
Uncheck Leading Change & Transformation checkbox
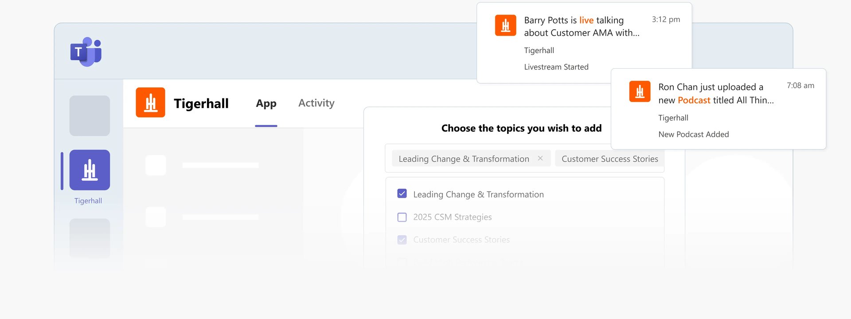point(402,194)
